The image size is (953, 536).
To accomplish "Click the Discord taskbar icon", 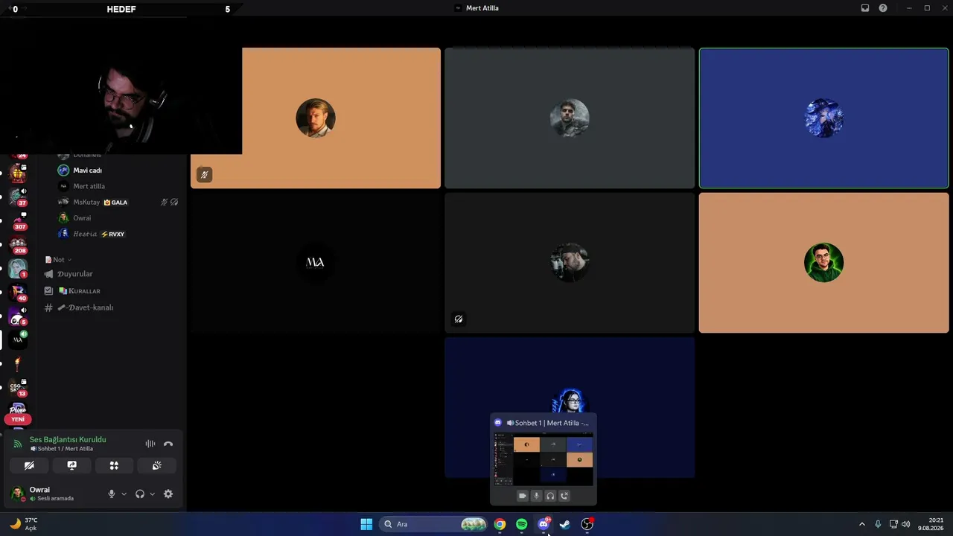I will [544, 524].
